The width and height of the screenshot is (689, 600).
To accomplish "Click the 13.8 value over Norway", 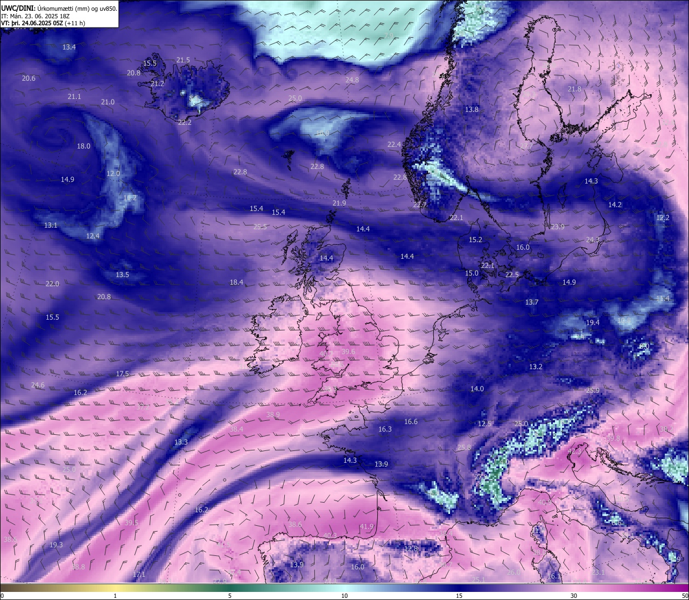I will [x=472, y=110].
